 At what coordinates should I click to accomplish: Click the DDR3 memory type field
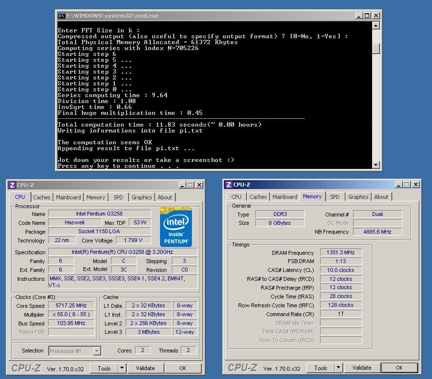(x=280, y=214)
